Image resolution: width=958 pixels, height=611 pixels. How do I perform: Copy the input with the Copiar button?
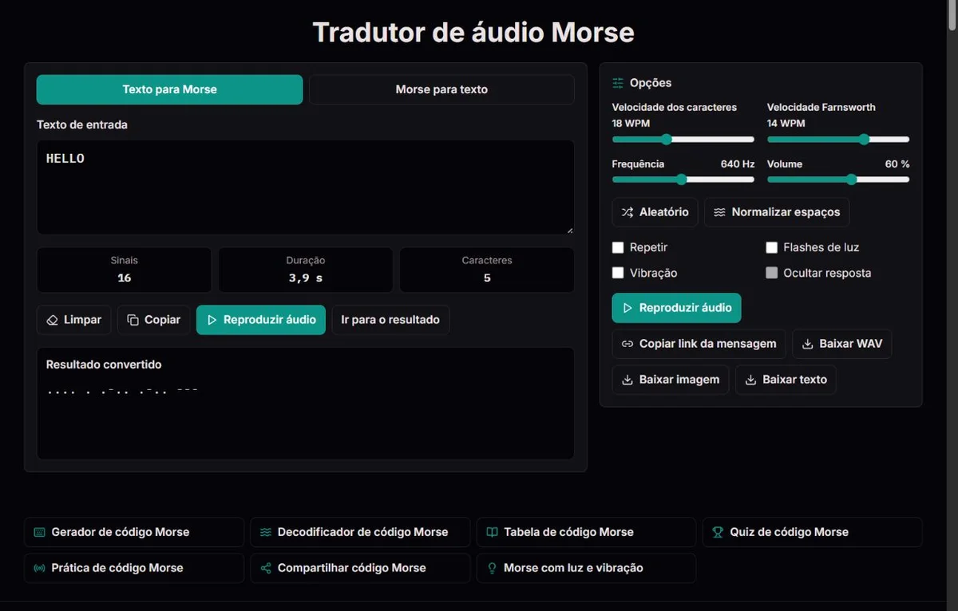tap(154, 320)
